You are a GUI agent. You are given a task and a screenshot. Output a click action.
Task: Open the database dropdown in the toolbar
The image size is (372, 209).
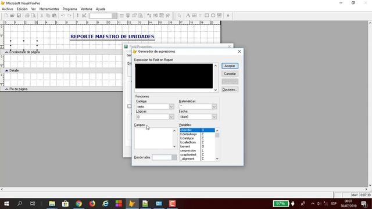point(115,16)
